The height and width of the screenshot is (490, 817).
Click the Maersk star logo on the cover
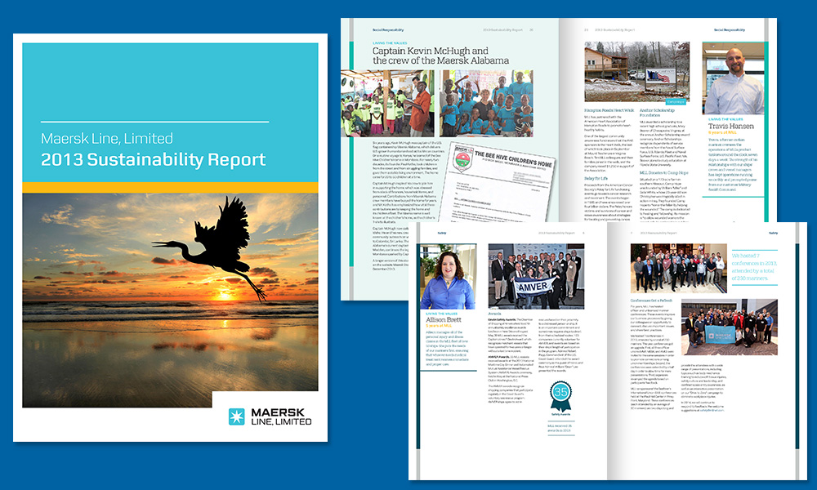click(x=237, y=416)
